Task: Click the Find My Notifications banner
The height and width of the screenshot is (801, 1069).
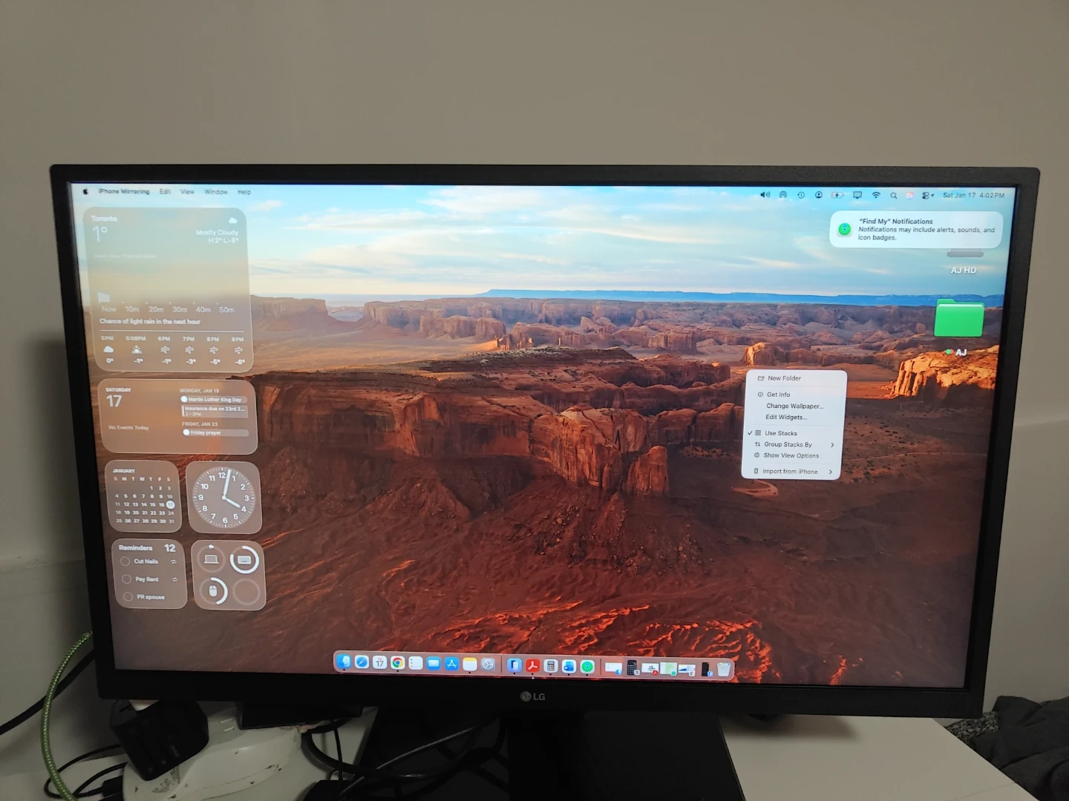Action: pyautogui.click(x=915, y=230)
